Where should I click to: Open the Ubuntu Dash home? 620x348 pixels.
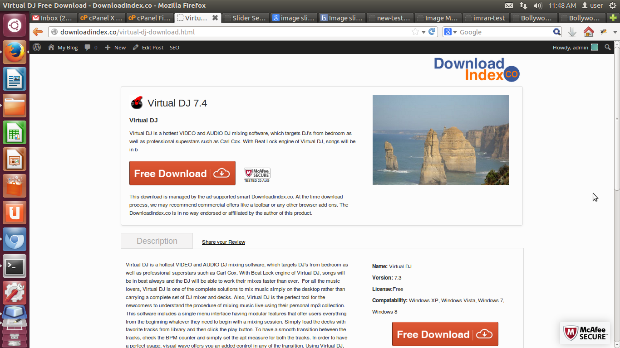pos(15,25)
